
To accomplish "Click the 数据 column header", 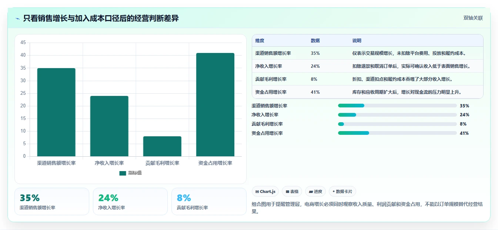I will pos(315,41).
